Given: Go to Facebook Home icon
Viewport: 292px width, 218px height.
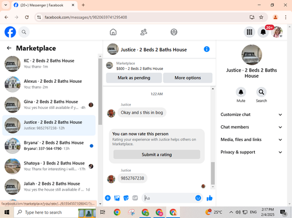Looking at the screenshot, I should pos(113,32).
